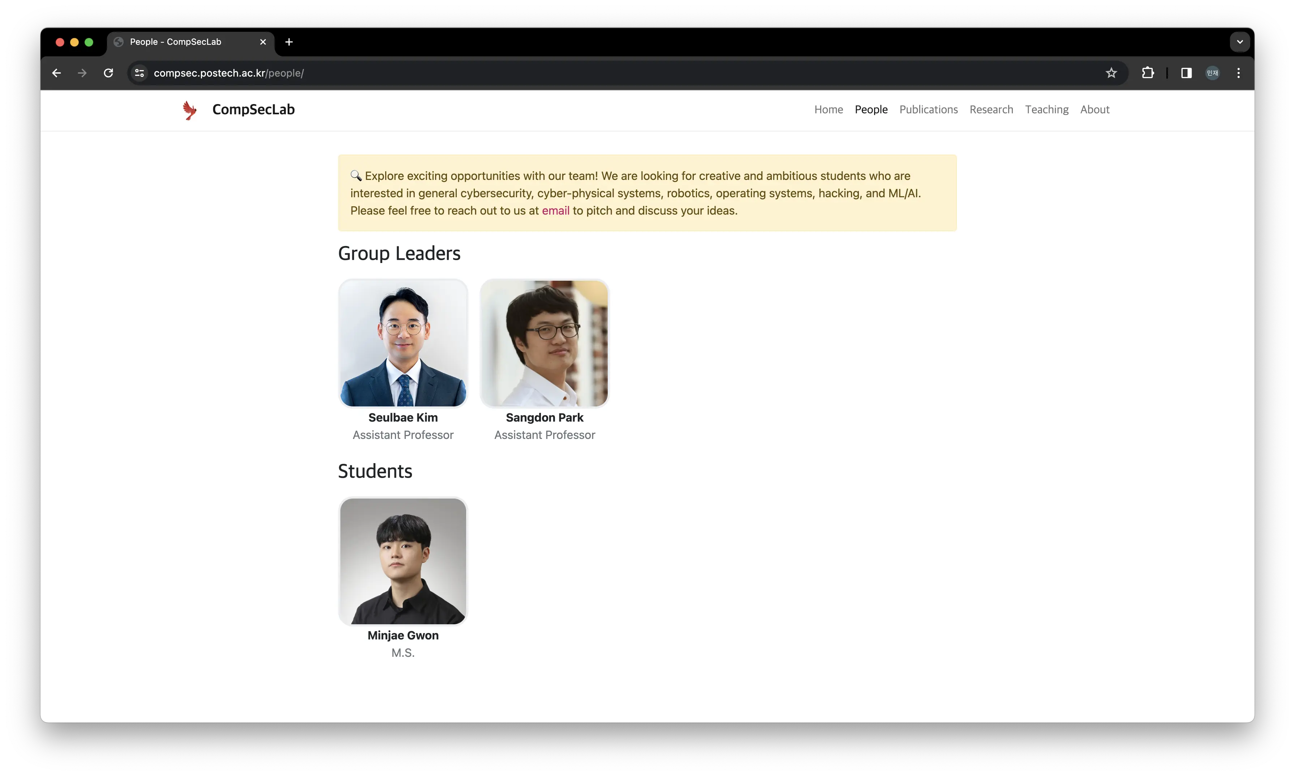Bookmark this page with the star icon
Image resolution: width=1295 pixels, height=776 pixels.
point(1111,73)
